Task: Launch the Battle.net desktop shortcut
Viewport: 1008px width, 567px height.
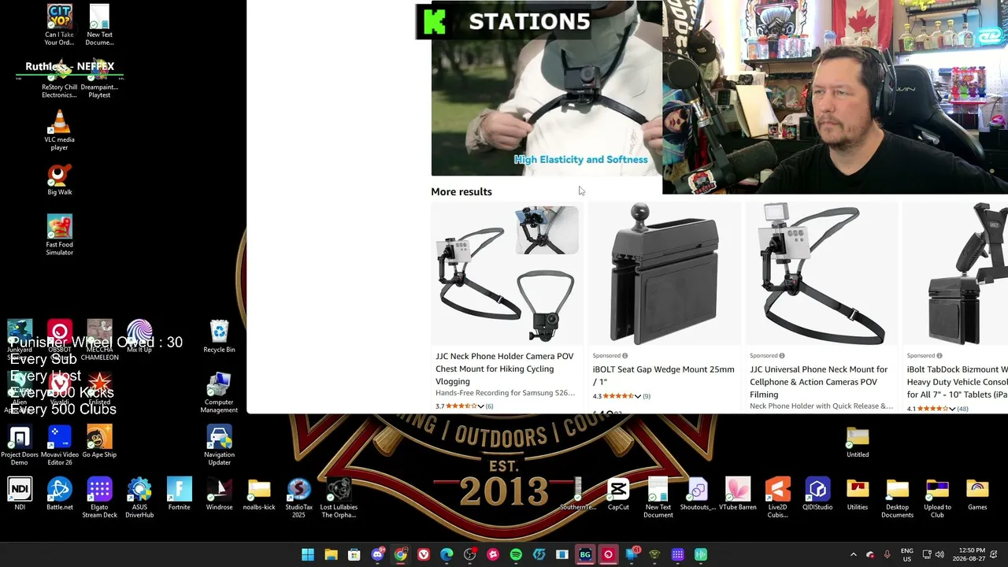Action: (60, 494)
